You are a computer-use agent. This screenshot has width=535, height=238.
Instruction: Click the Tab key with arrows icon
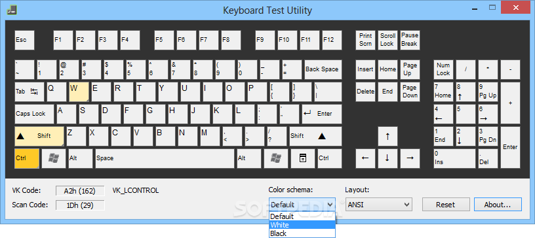pos(30,92)
